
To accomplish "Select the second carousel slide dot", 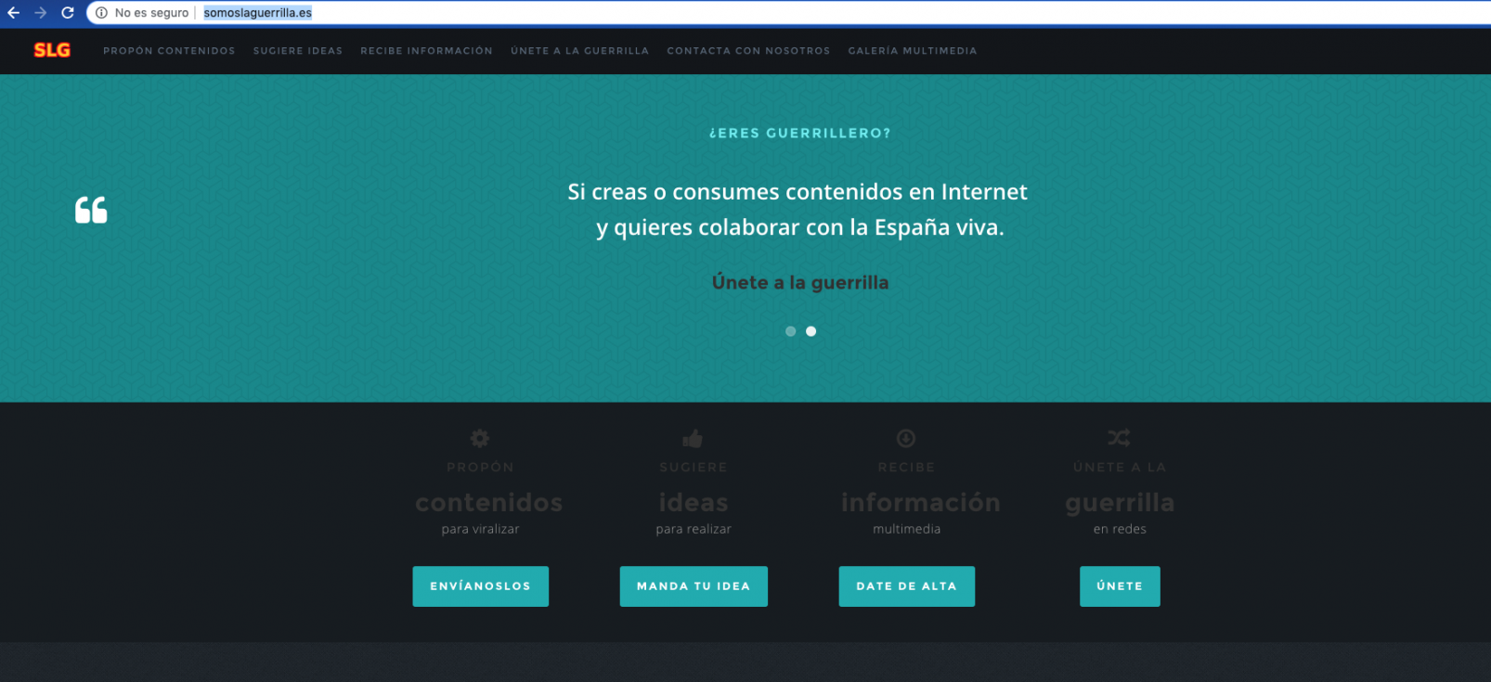I will click(x=810, y=331).
